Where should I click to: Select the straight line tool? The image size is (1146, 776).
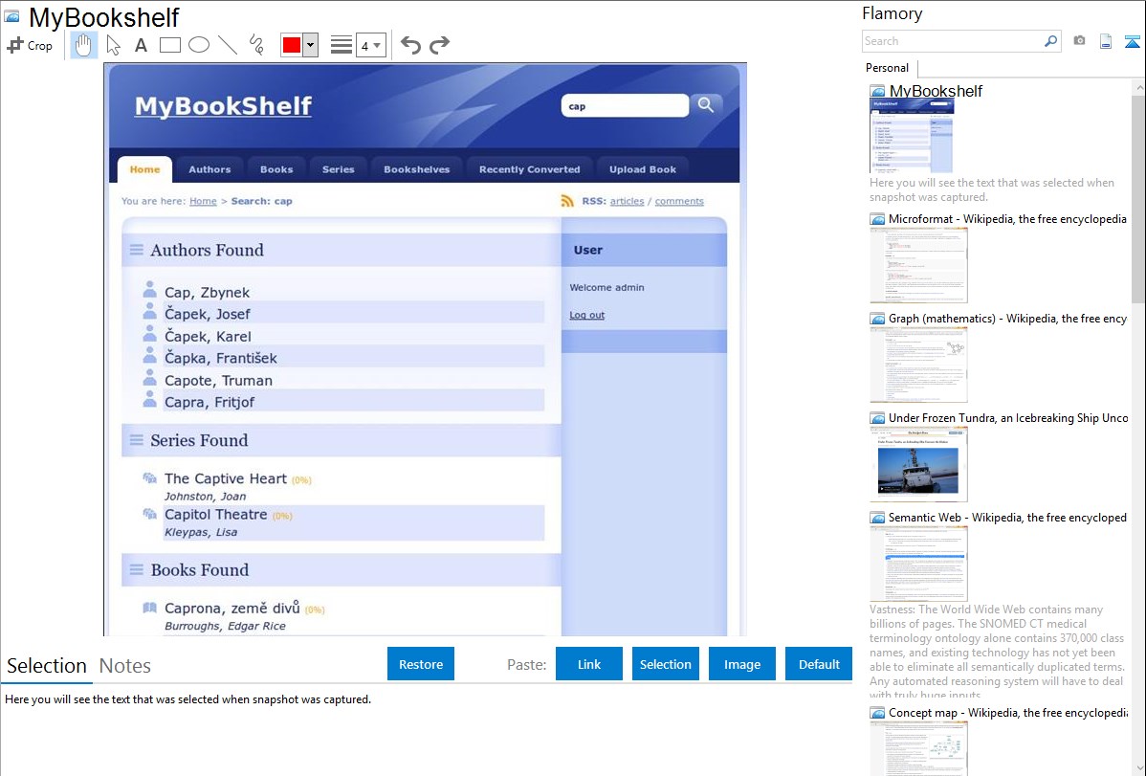(228, 45)
